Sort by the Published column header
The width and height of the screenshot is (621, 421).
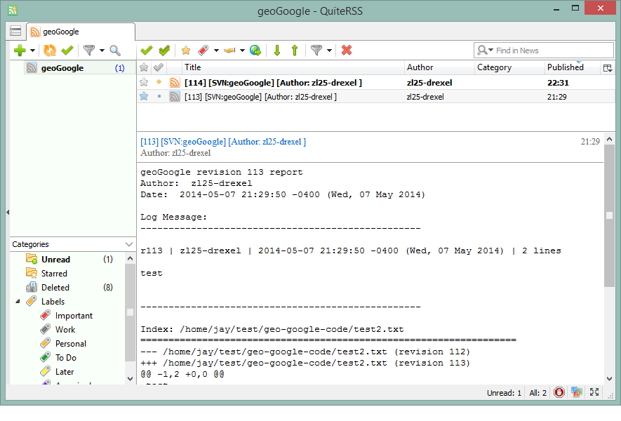pos(571,67)
